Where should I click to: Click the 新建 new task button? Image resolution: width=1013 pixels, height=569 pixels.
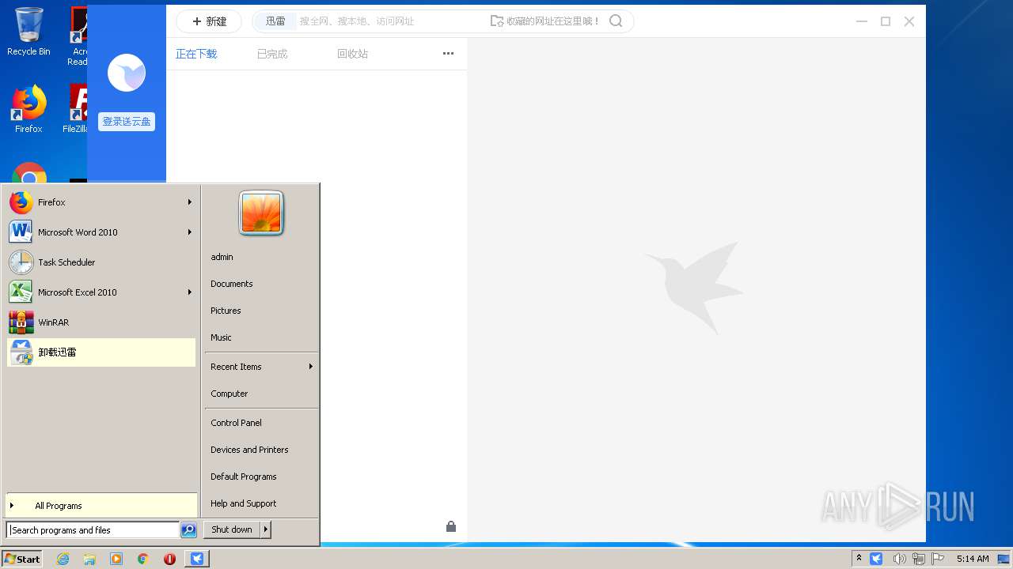pos(209,21)
